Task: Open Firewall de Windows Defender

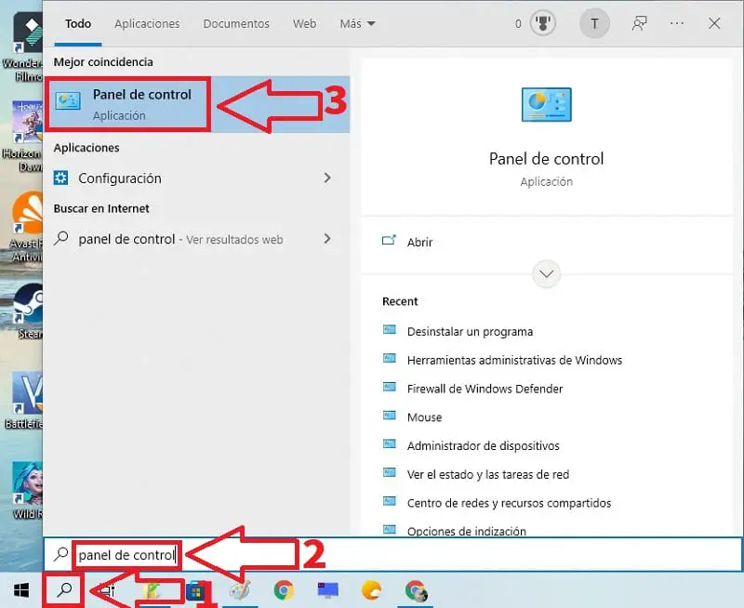Action: [485, 389]
